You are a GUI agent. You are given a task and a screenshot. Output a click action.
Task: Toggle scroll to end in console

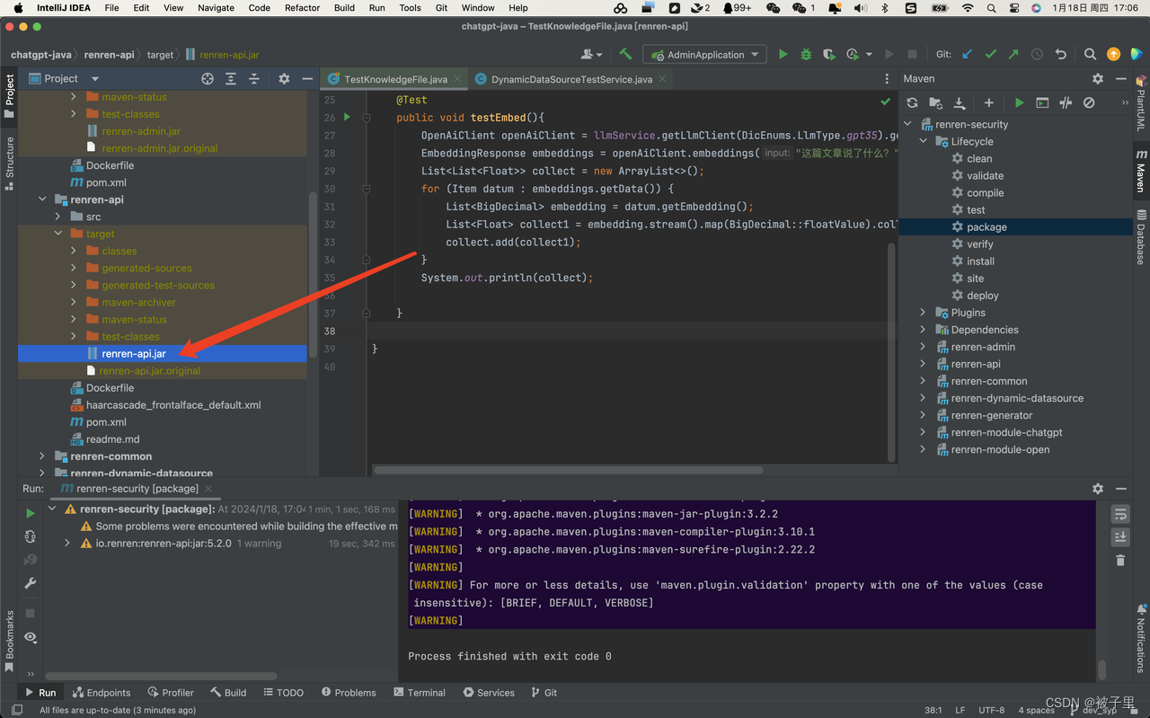click(1120, 536)
